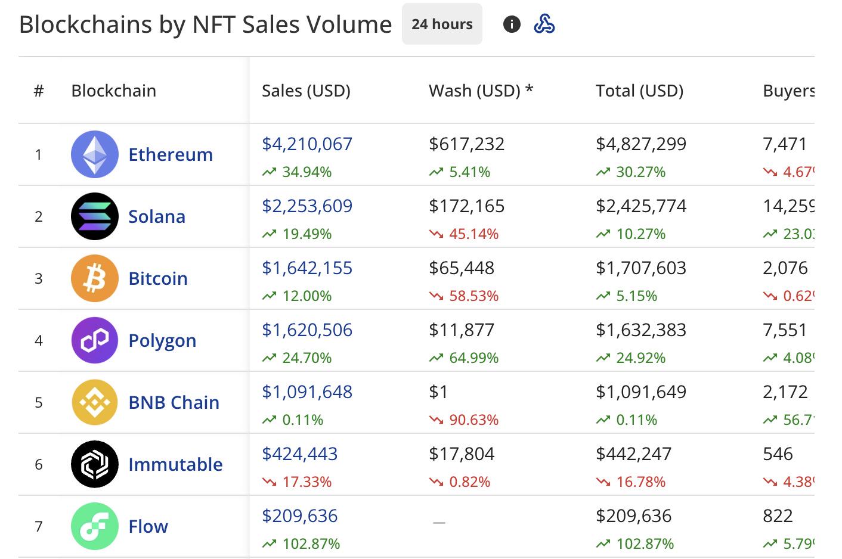The image size is (842, 559).
Task: Click the BNB Chain name link
Action: (174, 402)
